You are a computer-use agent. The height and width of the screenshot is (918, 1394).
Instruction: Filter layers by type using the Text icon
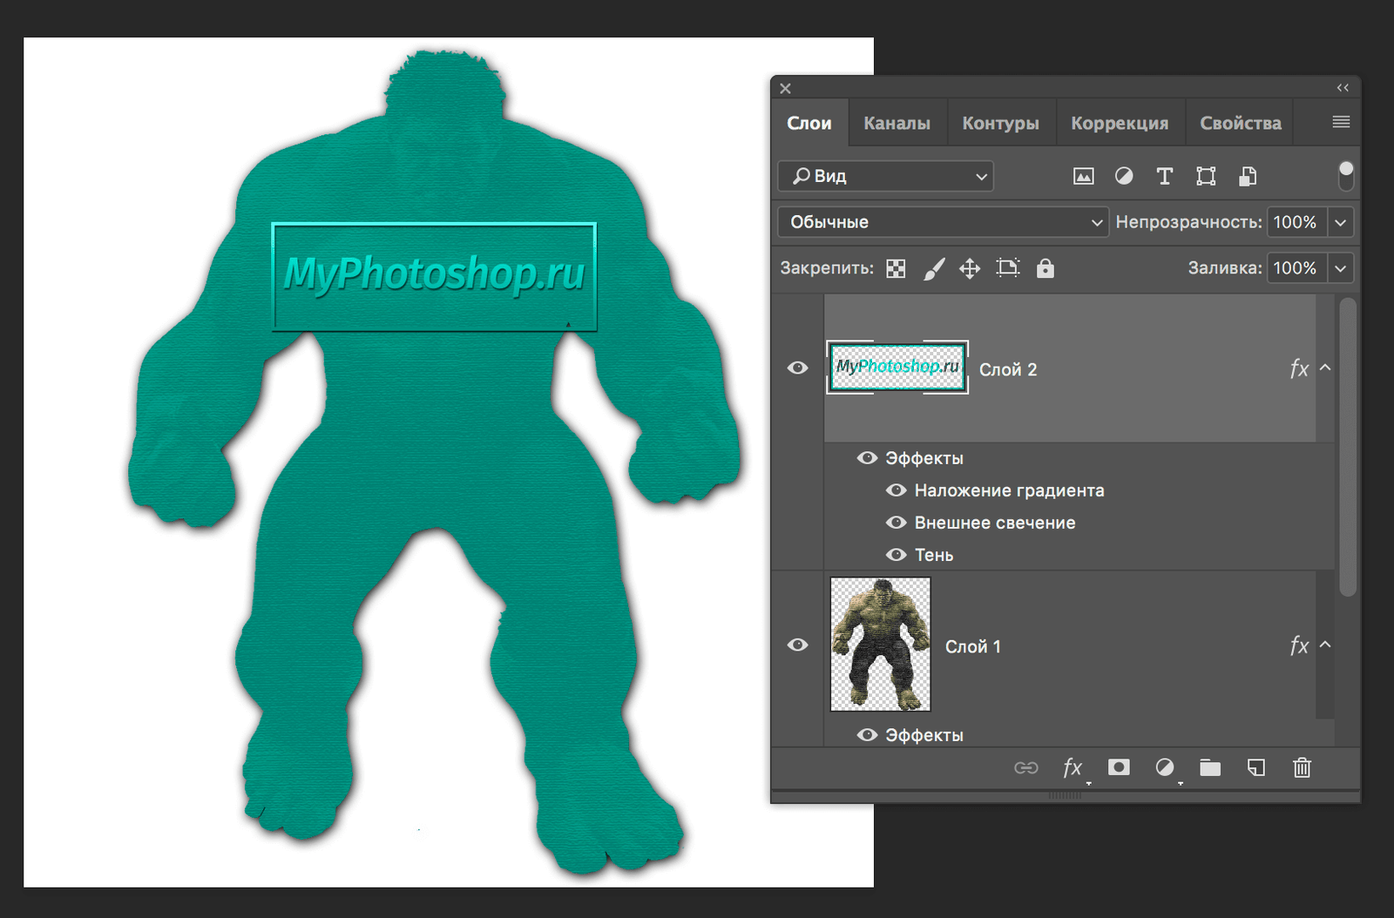click(x=1165, y=176)
